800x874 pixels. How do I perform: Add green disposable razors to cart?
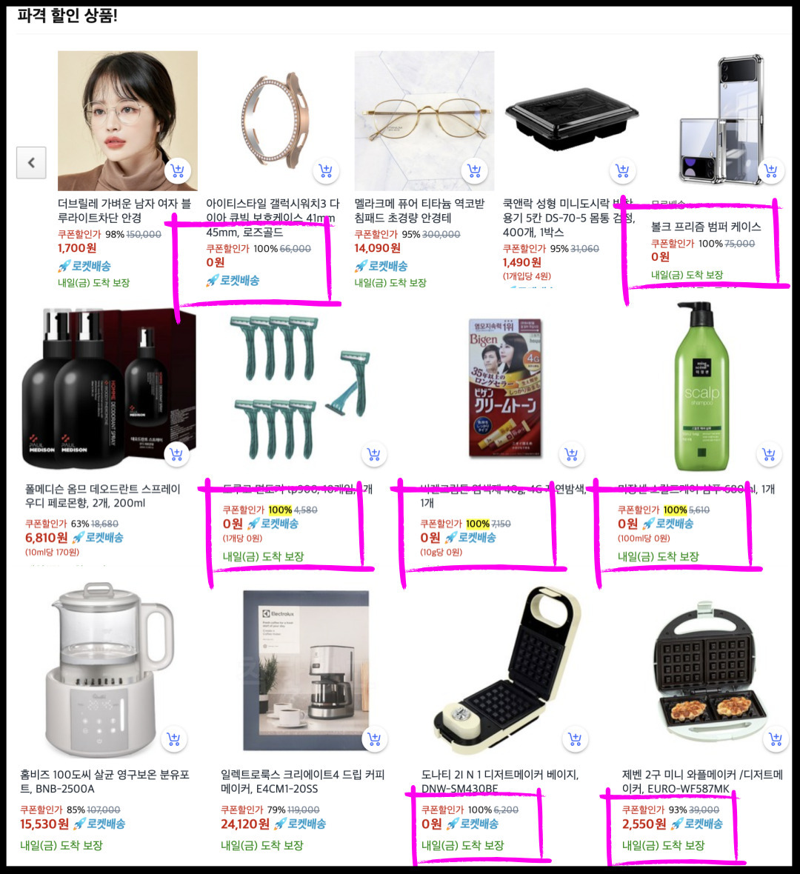point(374,454)
